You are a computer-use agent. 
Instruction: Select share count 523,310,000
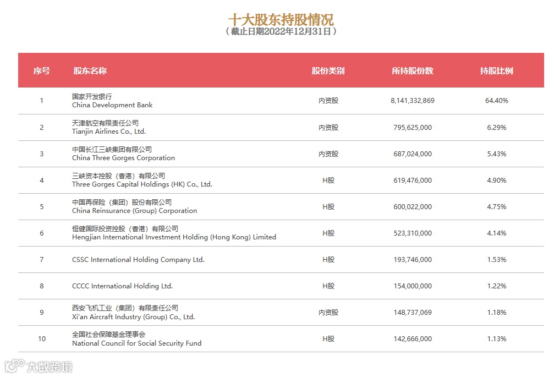(412, 233)
